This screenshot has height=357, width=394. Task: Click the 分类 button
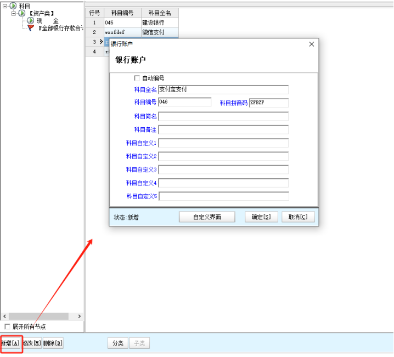[x=118, y=343]
